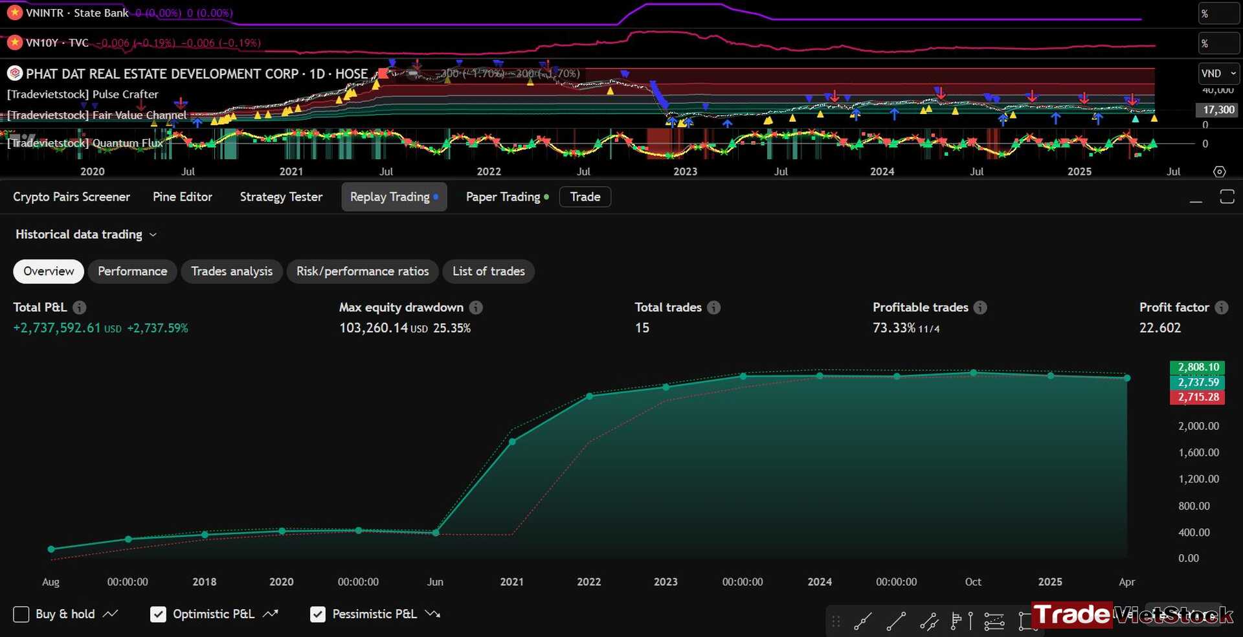The image size is (1243, 637).
Task: Click the VNINTR State Bank legend title
Action: pyautogui.click(x=77, y=13)
